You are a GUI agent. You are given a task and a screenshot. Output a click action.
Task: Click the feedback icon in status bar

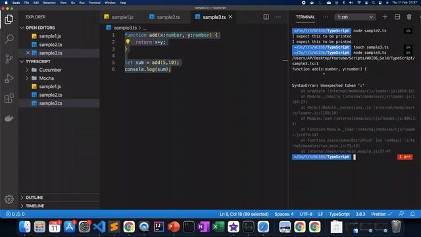[401, 214]
